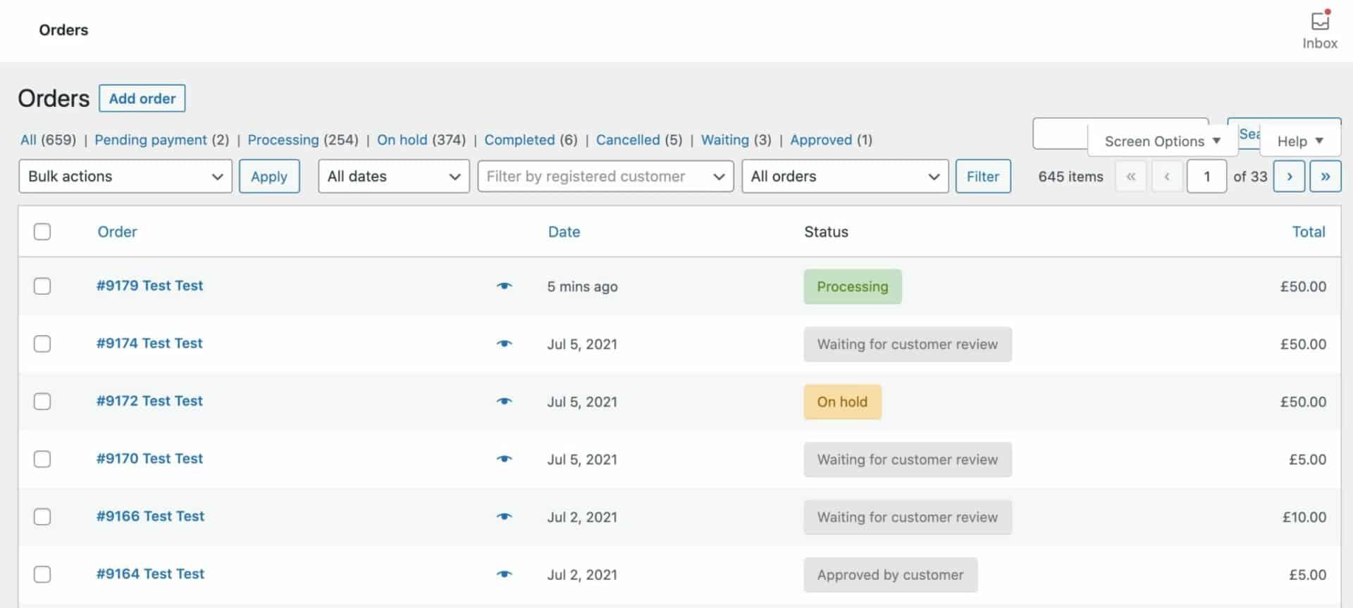Image resolution: width=1353 pixels, height=608 pixels.
Task: Jump to last page of orders
Action: coord(1325,176)
